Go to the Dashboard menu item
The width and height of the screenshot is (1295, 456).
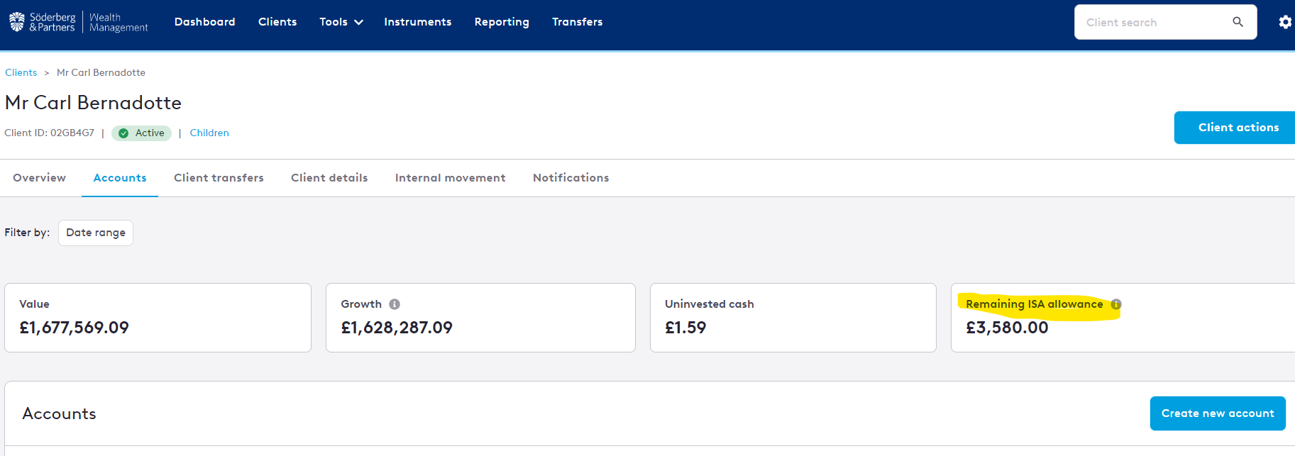pyautogui.click(x=204, y=22)
